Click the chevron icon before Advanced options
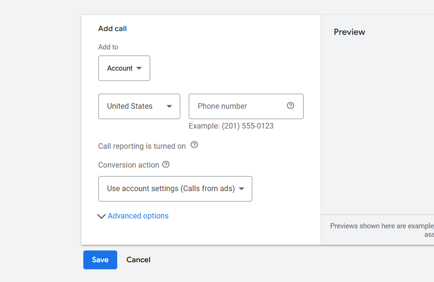The image size is (434, 282). tap(101, 216)
